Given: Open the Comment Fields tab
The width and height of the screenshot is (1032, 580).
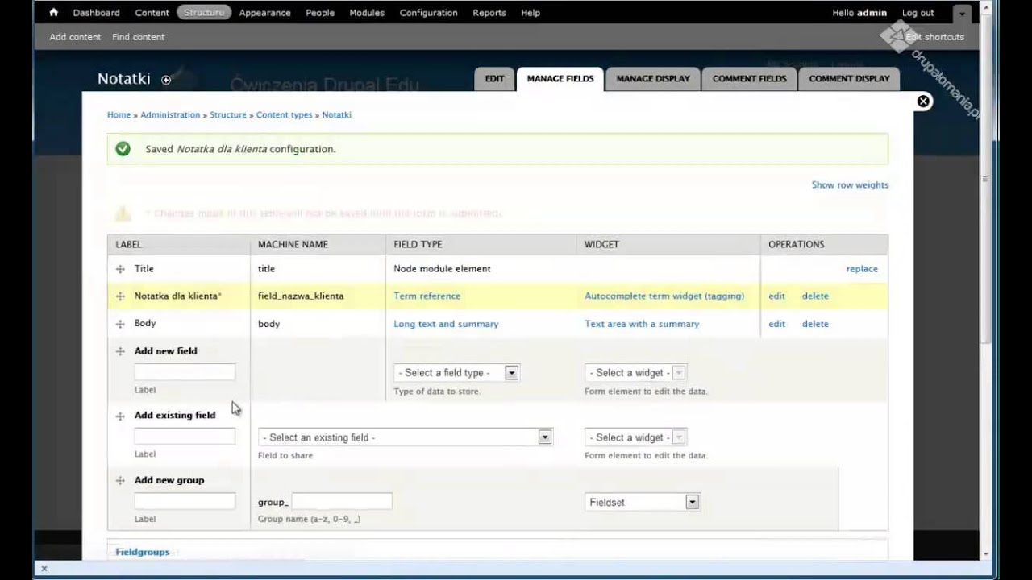Looking at the screenshot, I should click(x=750, y=79).
